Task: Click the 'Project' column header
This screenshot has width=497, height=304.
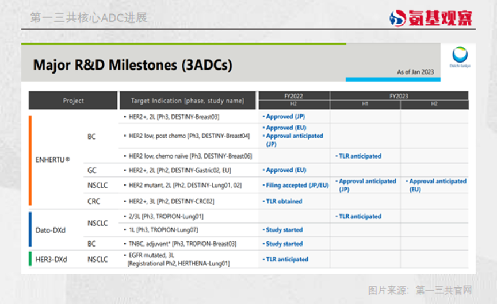Action: [x=73, y=101]
